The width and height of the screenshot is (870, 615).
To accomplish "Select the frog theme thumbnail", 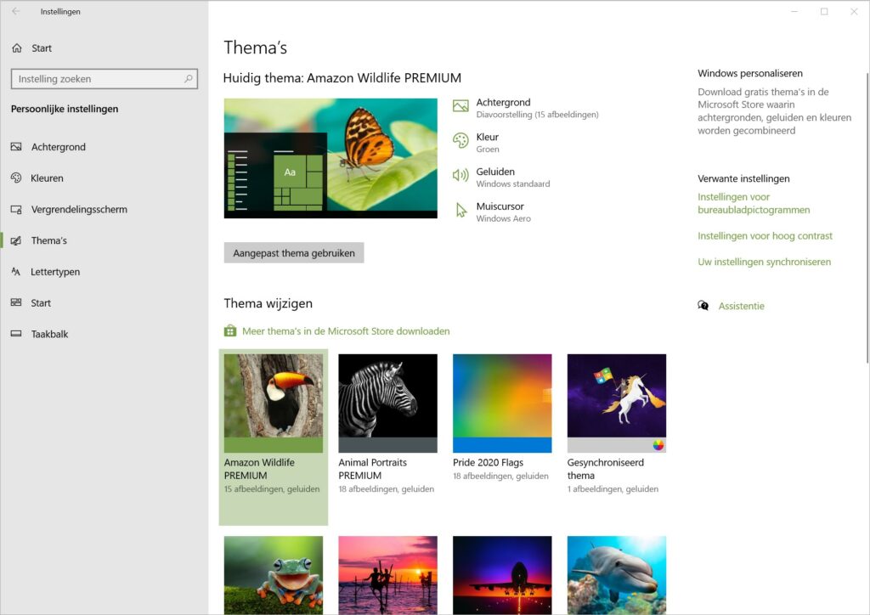I will (274, 575).
